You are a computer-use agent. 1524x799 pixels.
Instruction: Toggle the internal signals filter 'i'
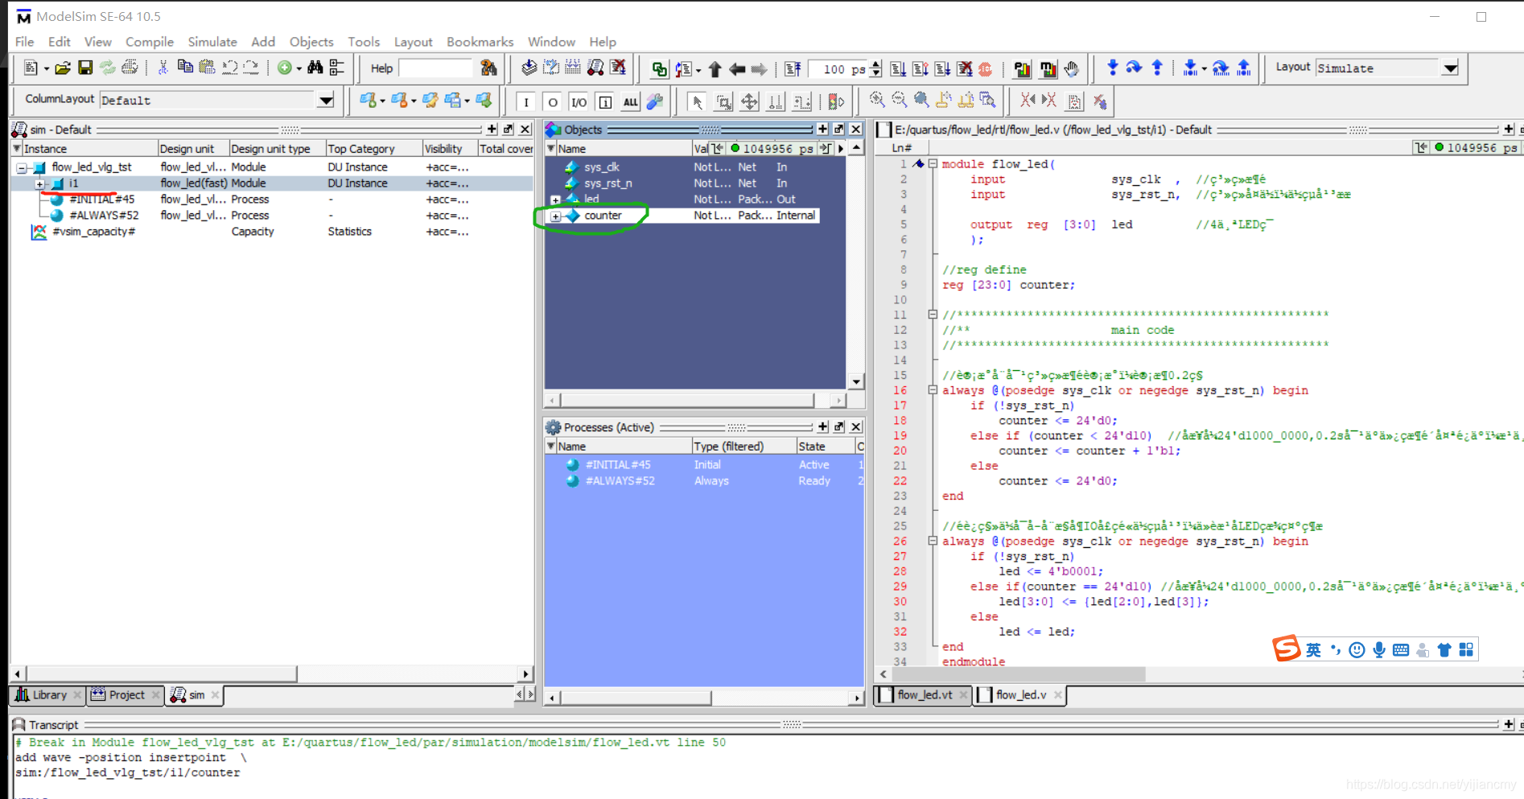click(x=605, y=102)
